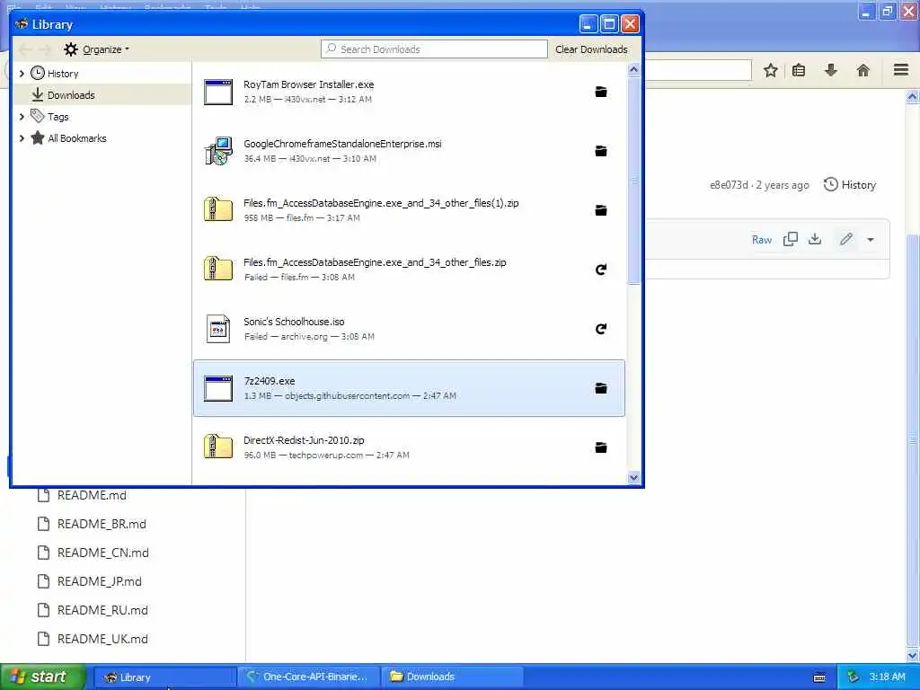Expand the All Bookmarks tree node
The image size is (920, 690).
pyautogui.click(x=22, y=138)
